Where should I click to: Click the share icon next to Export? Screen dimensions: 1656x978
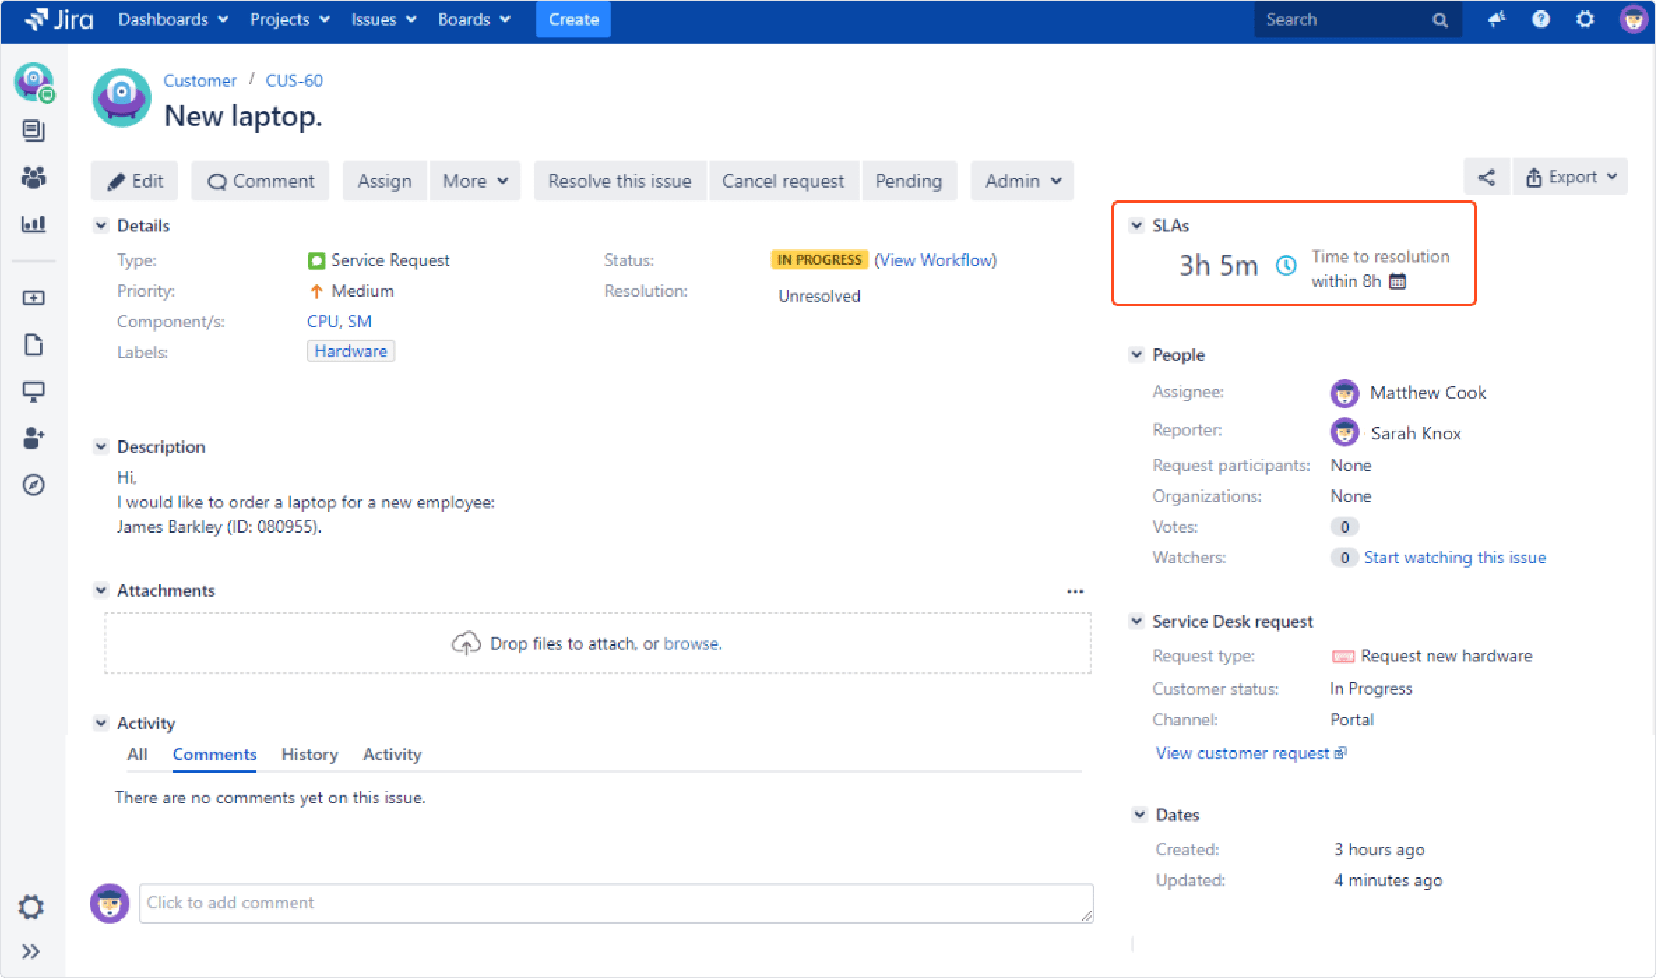coord(1486,177)
